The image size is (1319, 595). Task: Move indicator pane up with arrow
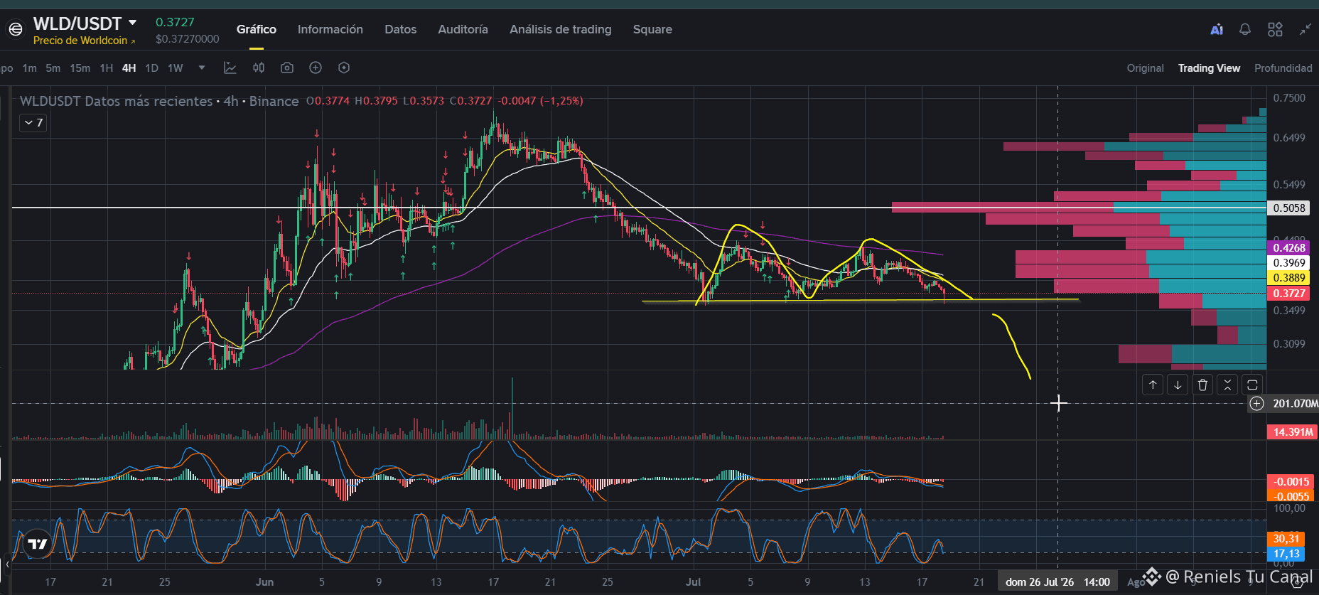(x=1153, y=385)
